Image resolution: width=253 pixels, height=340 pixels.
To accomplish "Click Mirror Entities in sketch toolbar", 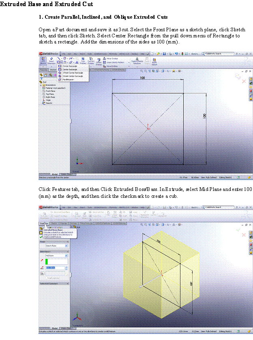I will pos(110,58).
